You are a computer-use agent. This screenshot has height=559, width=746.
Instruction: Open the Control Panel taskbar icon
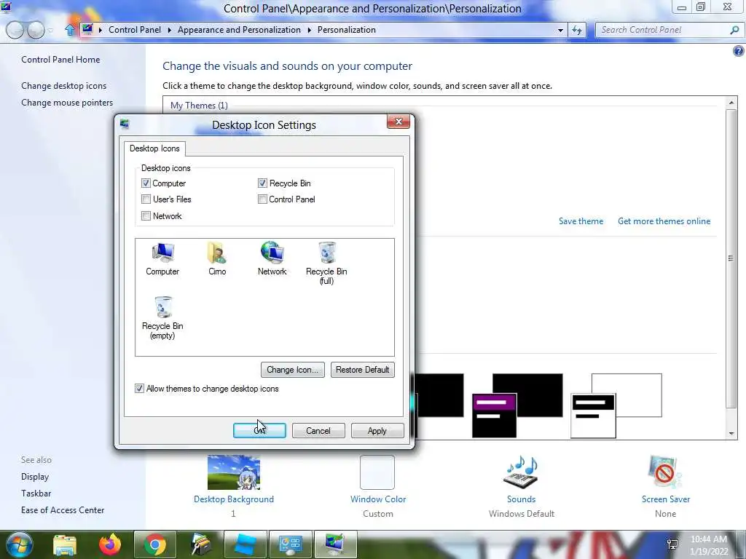290,544
